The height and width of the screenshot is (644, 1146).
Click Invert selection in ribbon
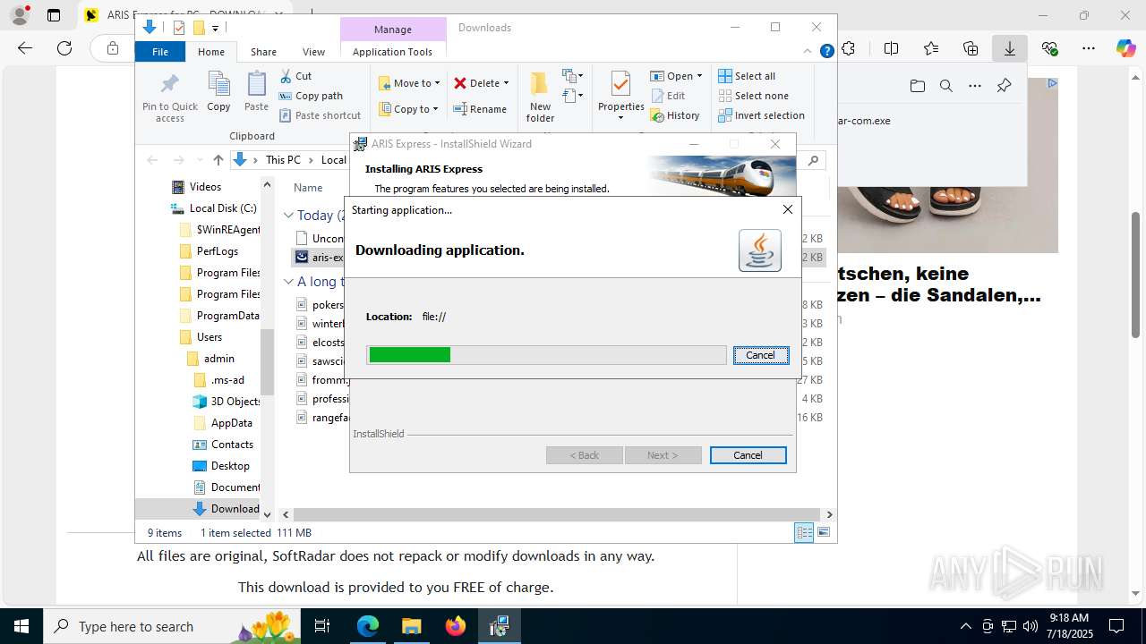[761, 115]
